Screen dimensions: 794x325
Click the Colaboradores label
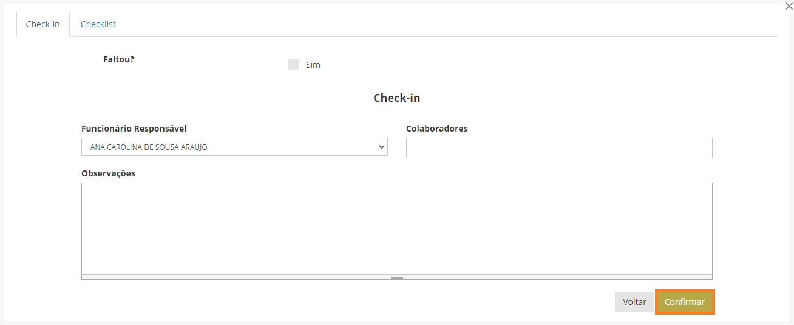click(437, 129)
